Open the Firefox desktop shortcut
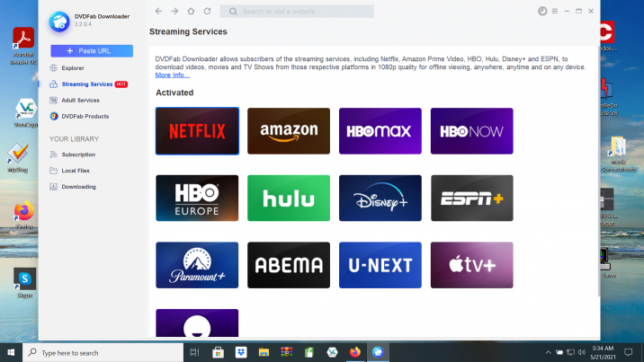 (x=24, y=216)
